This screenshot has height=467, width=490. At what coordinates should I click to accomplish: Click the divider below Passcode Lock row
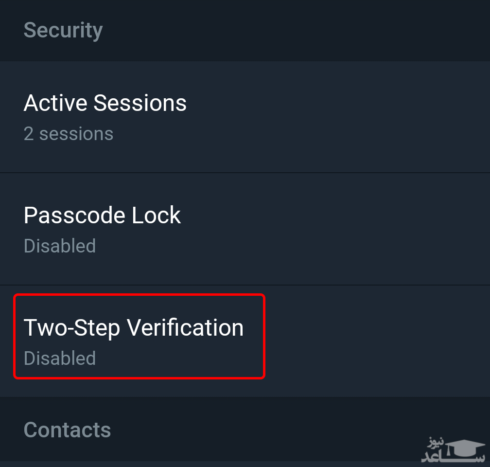[x=245, y=285]
